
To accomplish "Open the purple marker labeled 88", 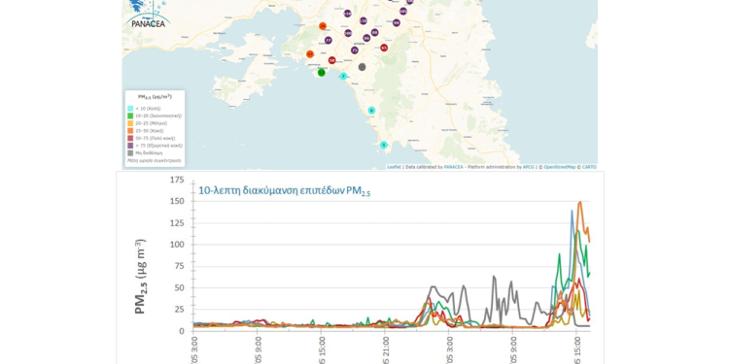I will click(375, 32).
